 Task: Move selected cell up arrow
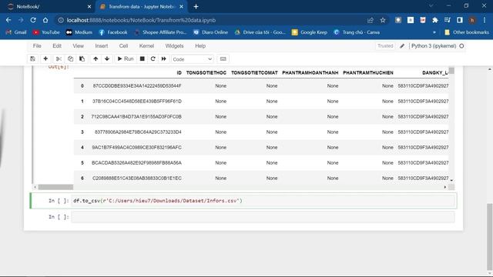tap(96, 58)
